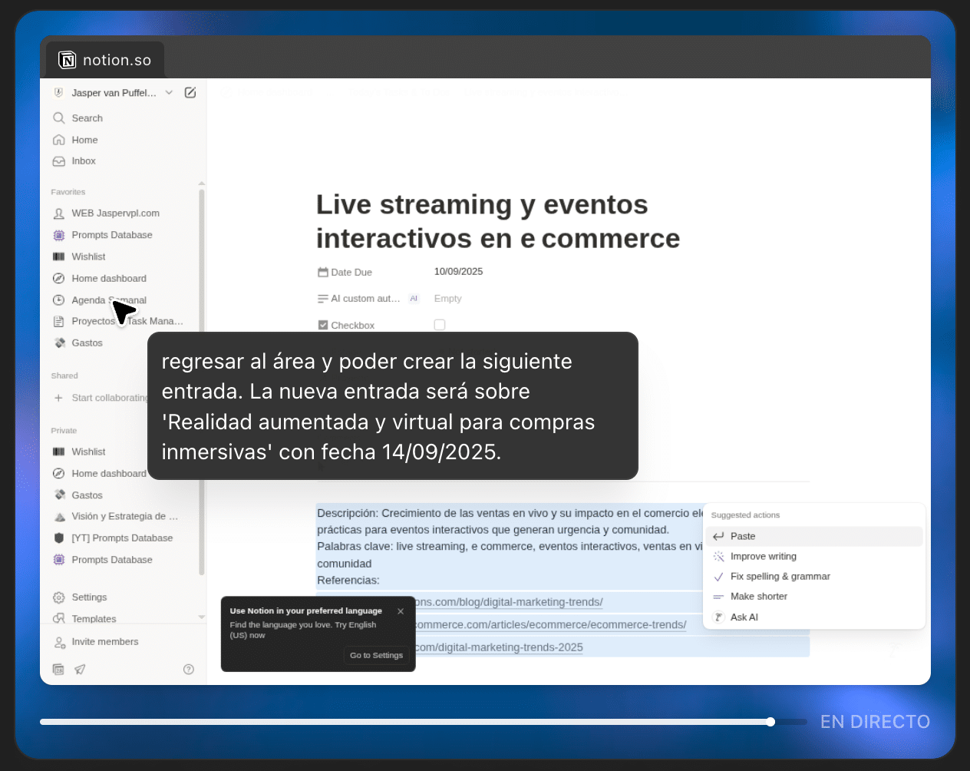The height and width of the screenshot is (771, 970).
Task: Expand the workspace switcher chevron
Action: 169,93
